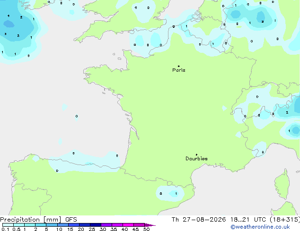Pick the legend swatch between 10 and 15
The image size is (300, 231).
click(62, 225)
